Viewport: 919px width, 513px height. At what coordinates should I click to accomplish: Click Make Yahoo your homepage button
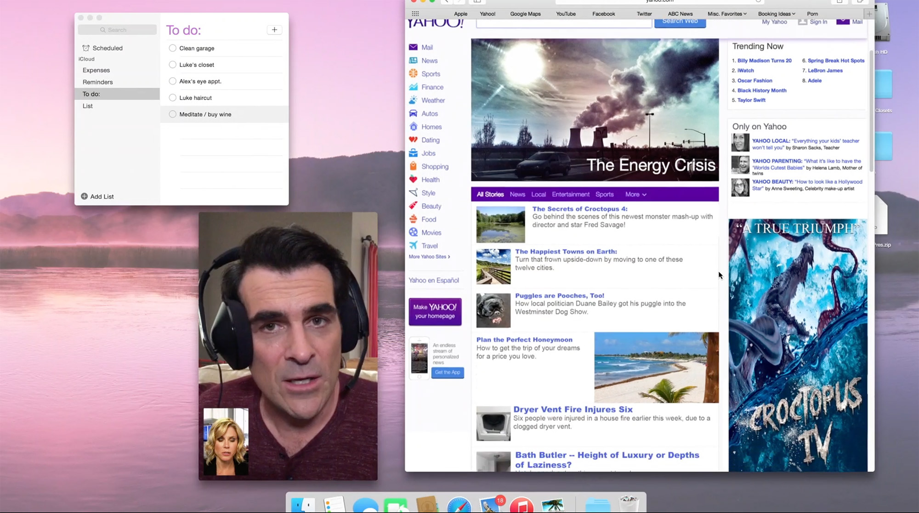coord(435,311)
